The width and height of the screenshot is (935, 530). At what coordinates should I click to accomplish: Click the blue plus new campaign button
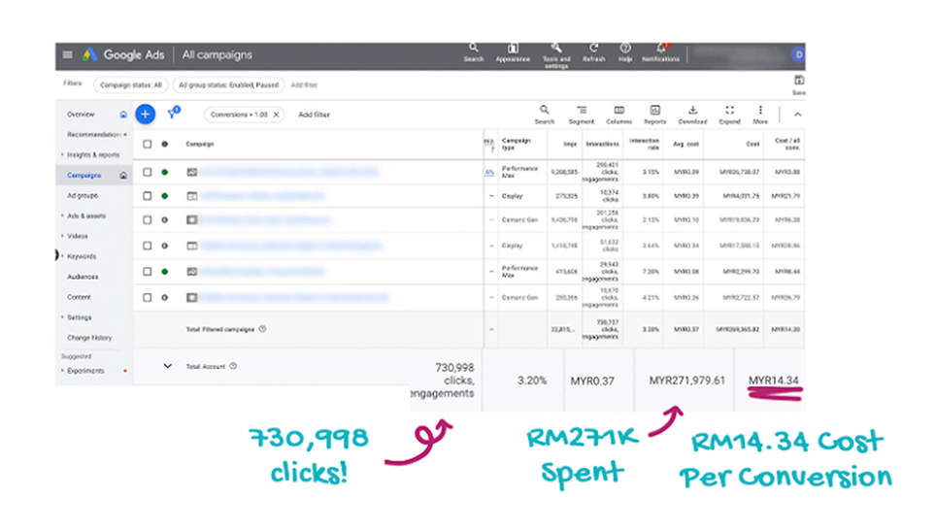pyautogui.click(x=145, y=114)
